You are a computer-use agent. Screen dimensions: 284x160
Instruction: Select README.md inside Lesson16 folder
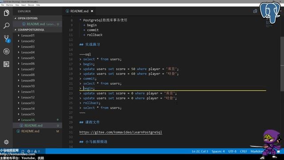pos(37,125)
